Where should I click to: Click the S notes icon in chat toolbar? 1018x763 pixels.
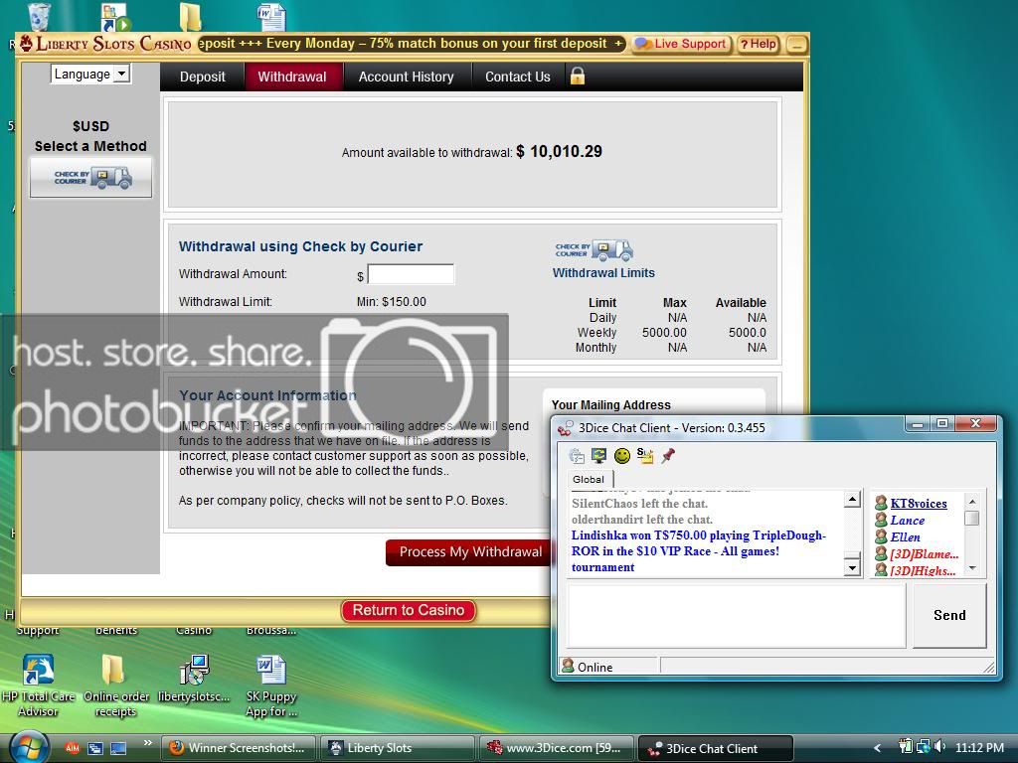(x=644, y=455)
